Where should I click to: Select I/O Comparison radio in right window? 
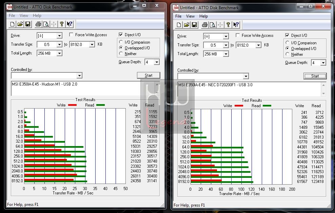(287, 43)
